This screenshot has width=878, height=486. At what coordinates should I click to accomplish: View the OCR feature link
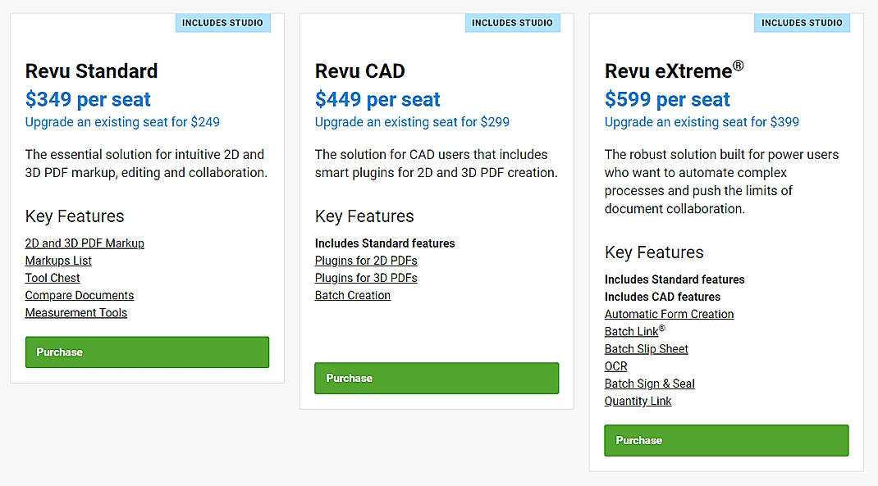[x=615, y=366]
